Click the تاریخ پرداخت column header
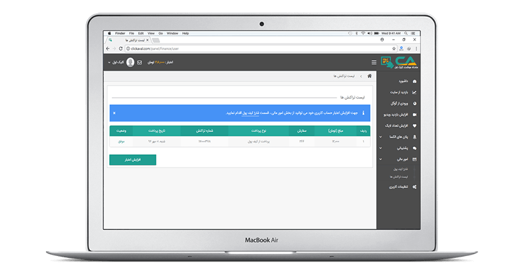 pyautogui.click(x=157, y=131)
